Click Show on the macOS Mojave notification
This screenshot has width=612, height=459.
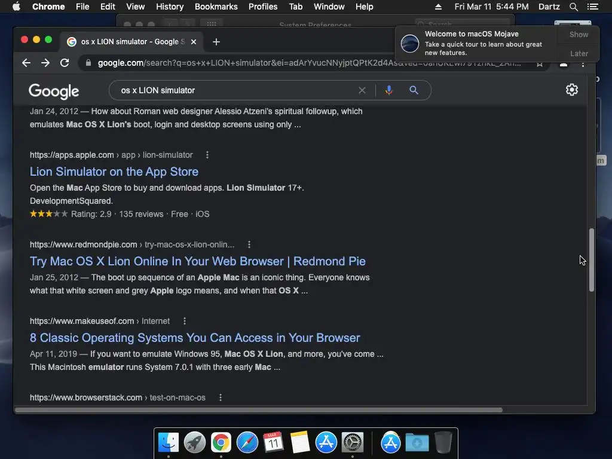point(579,34)
